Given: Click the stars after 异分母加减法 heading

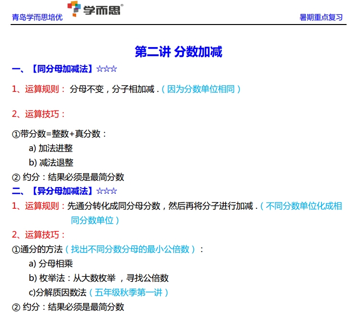Looking at the screenshot, I should coord(107,191).
